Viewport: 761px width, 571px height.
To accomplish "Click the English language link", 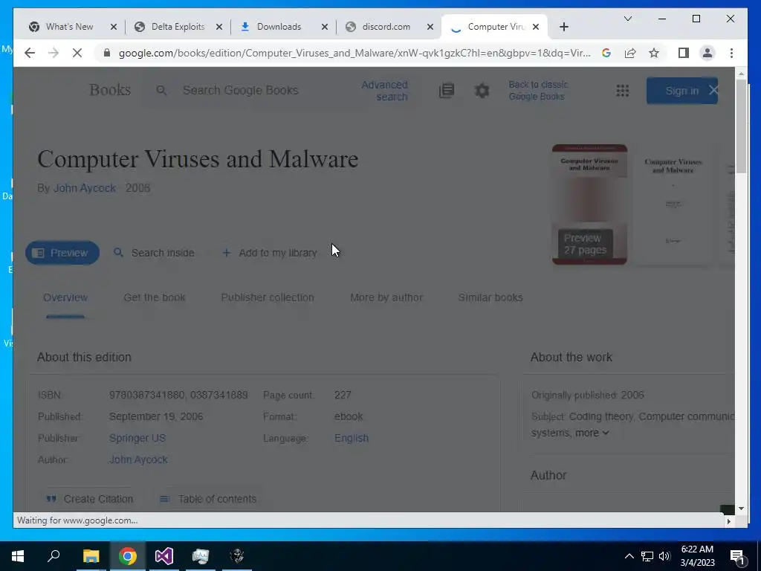I will pos(352,438).
